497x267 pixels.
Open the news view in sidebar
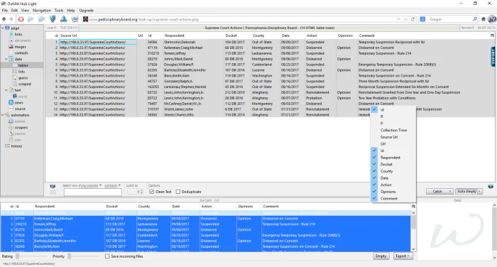tap(18, 103)
